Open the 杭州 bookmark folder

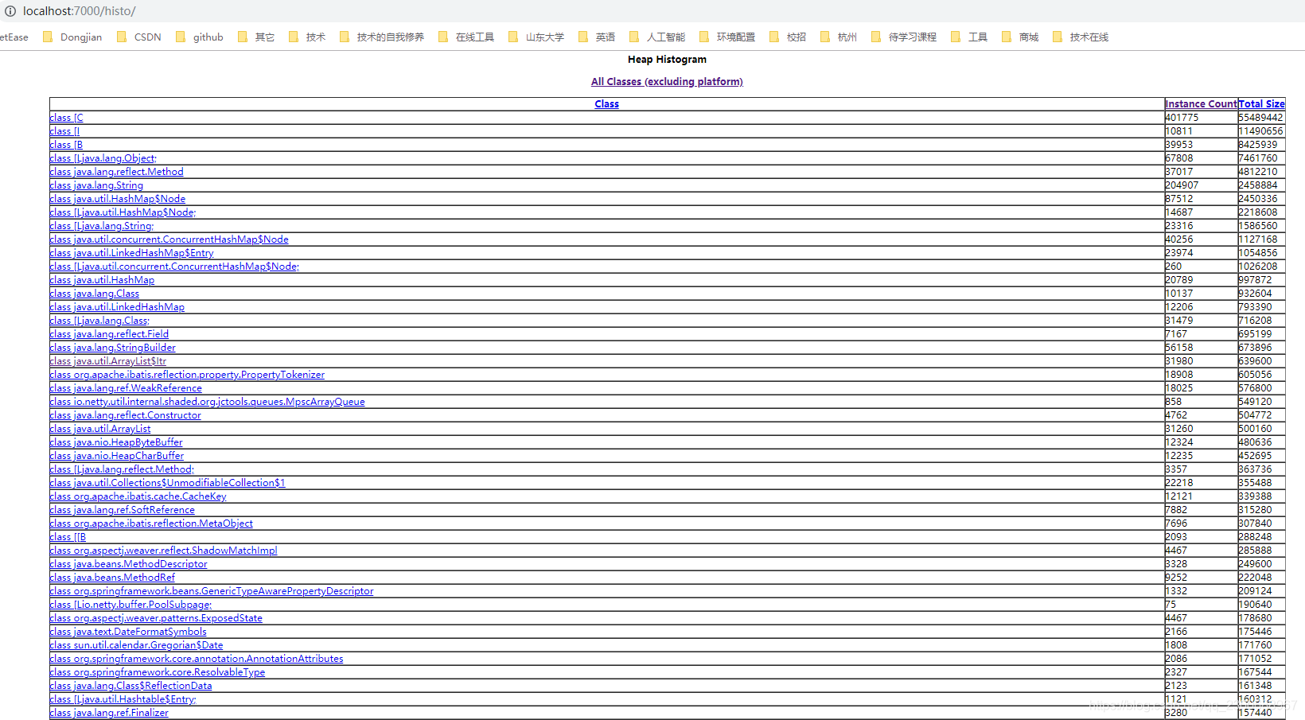[x=839, y=37]
